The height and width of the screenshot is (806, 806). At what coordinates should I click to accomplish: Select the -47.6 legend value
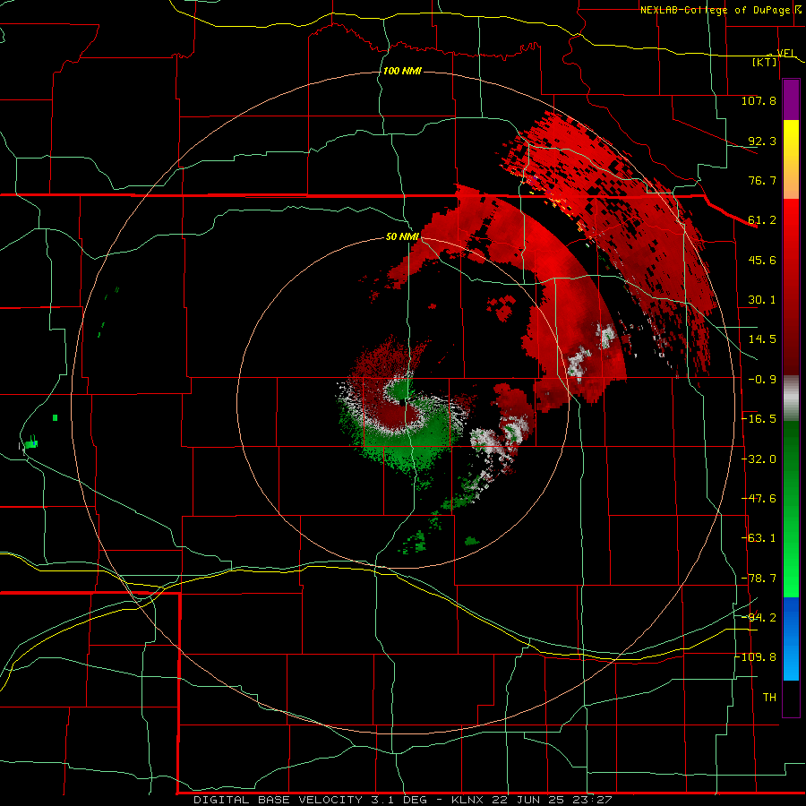point(759,499)
